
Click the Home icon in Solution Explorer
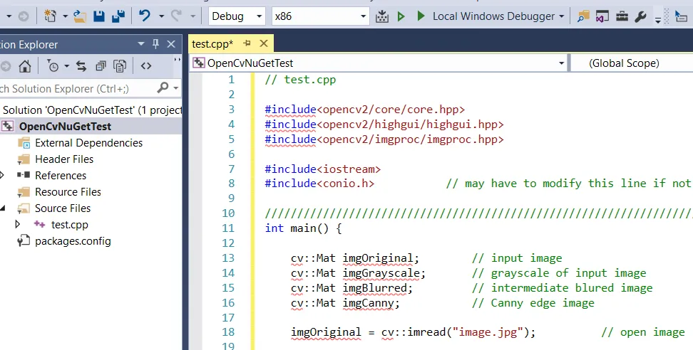click(x=25, y=66)
